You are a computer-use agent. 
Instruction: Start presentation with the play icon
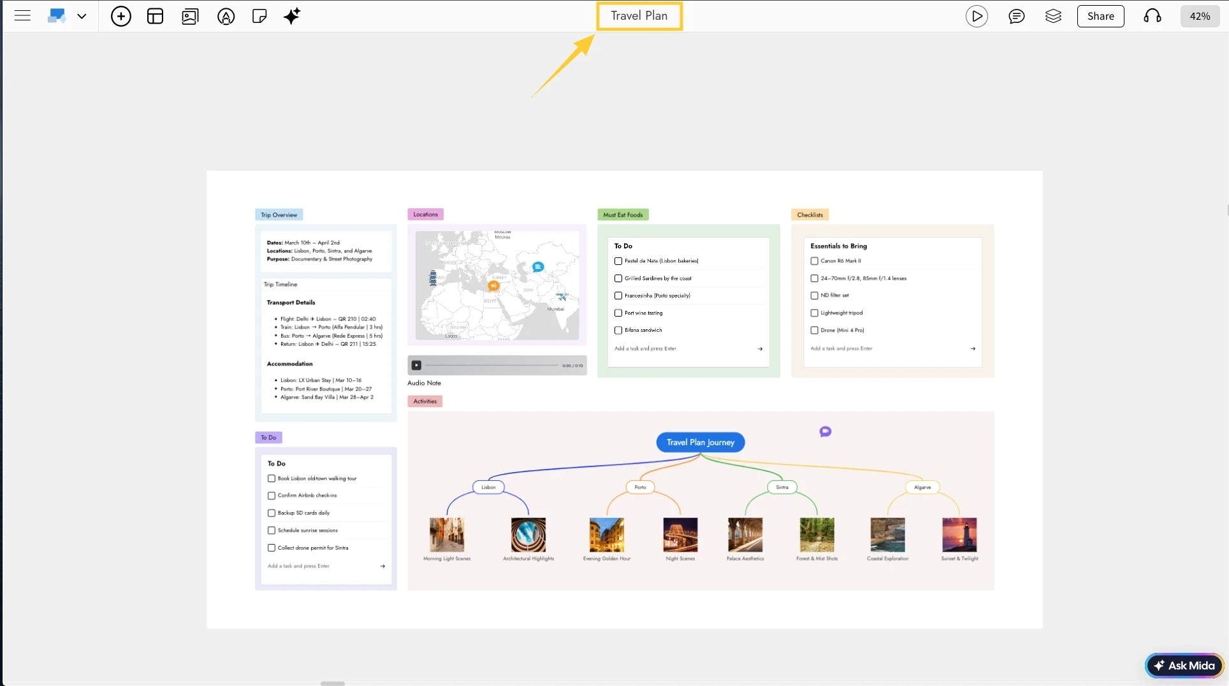click(x=976, y=16)
